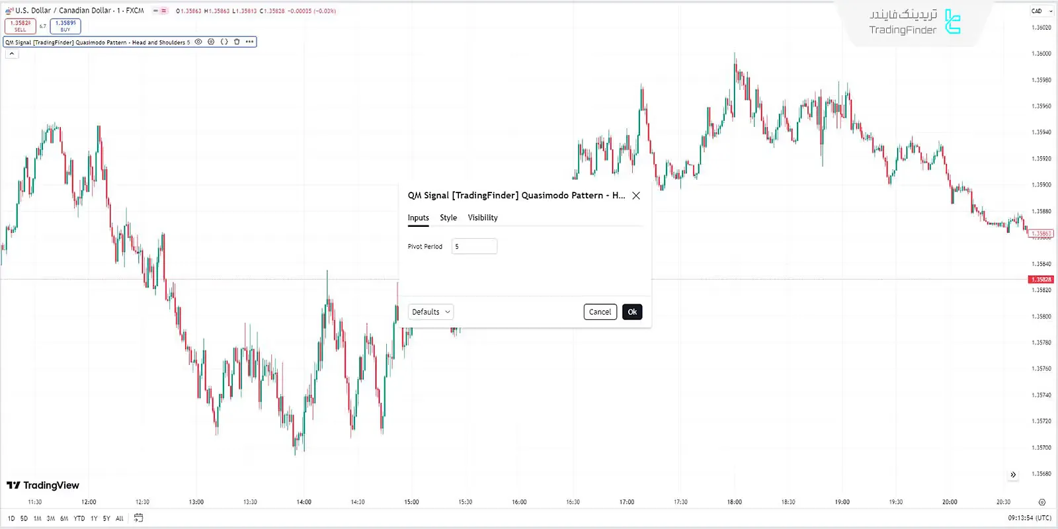Click the go-to-date calendar icon

pos(138,518)
